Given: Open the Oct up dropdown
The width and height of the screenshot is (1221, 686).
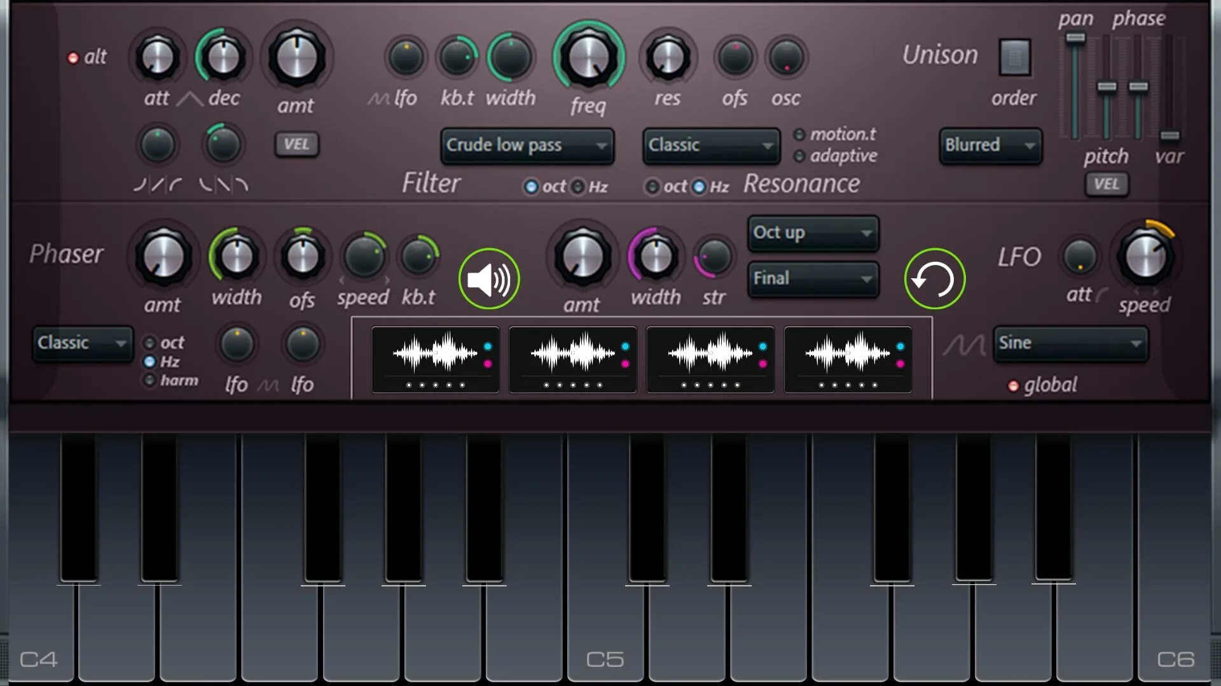Looking at the screenshot, I should (x=813, y=233).
